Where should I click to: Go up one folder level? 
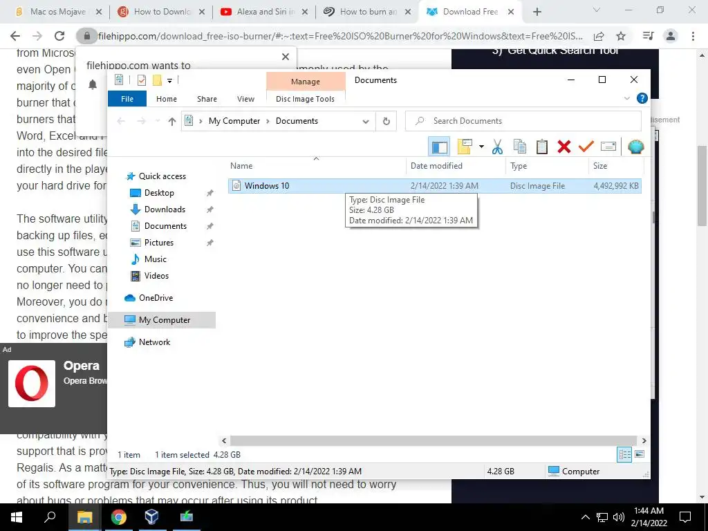(171, 121)
